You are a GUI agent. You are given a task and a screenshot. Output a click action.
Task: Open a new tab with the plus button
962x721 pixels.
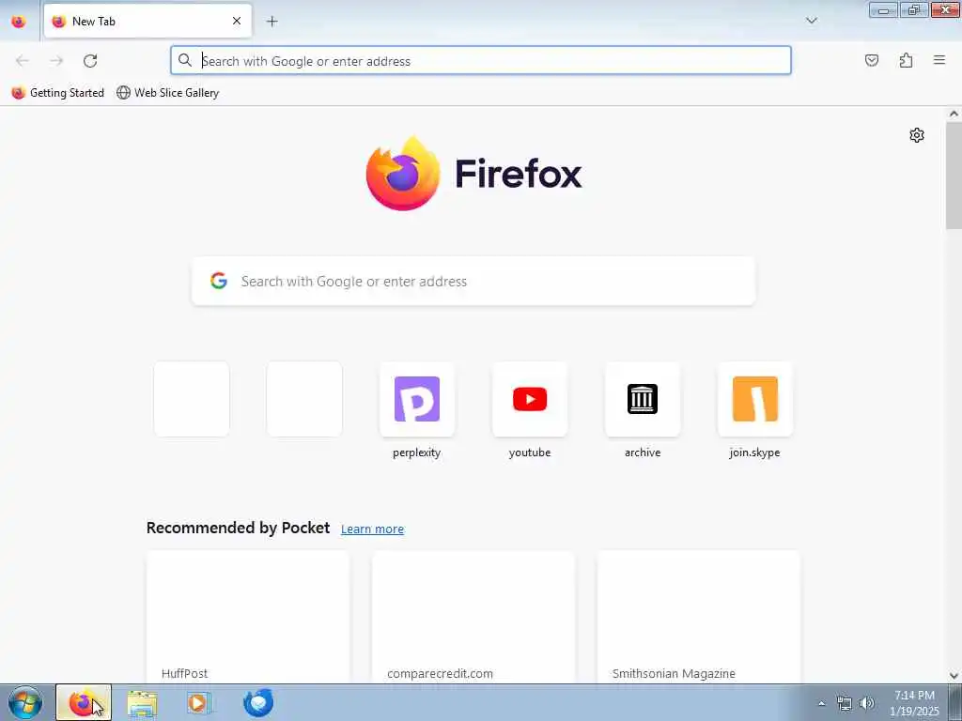[x=272, y=22]
